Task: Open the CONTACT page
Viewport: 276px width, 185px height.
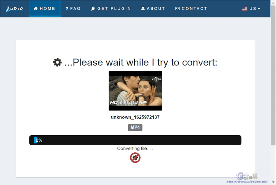Action: coord(191,9)
